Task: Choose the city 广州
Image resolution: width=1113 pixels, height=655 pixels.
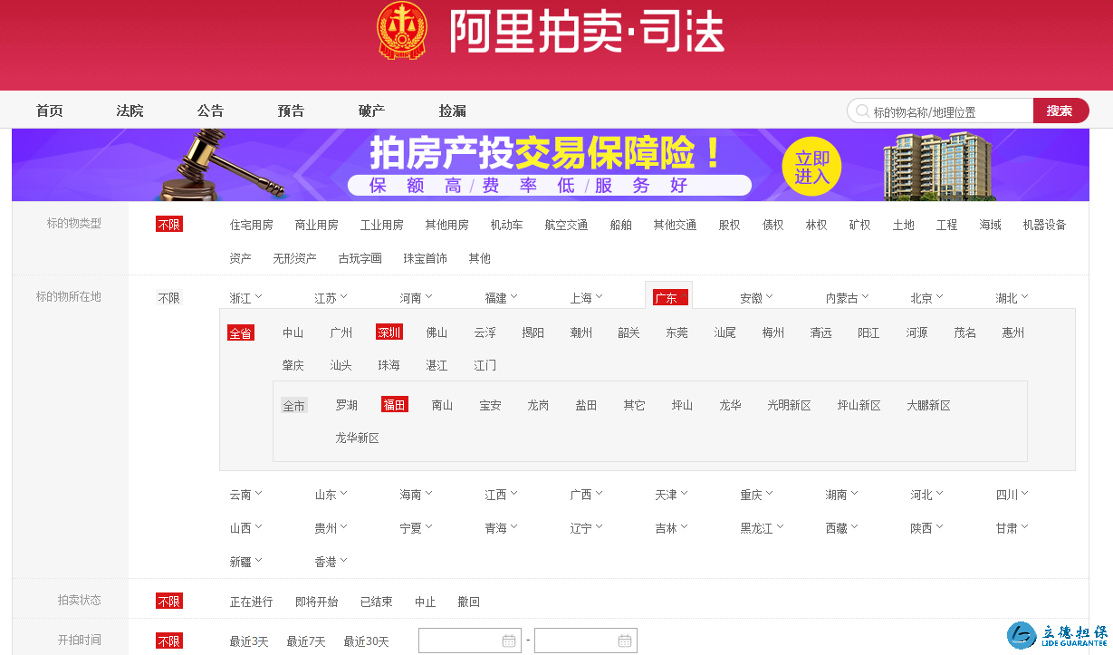Action: [x=341, y=332]
